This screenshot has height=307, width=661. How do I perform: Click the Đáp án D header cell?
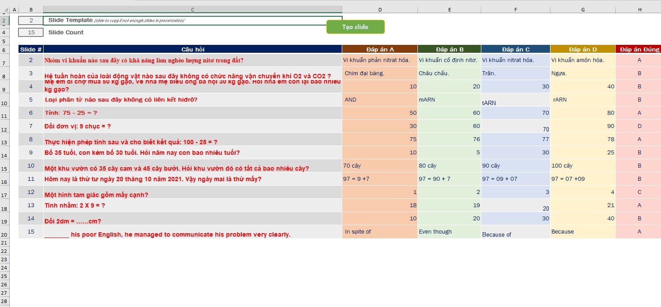click(x=583, y=49)
